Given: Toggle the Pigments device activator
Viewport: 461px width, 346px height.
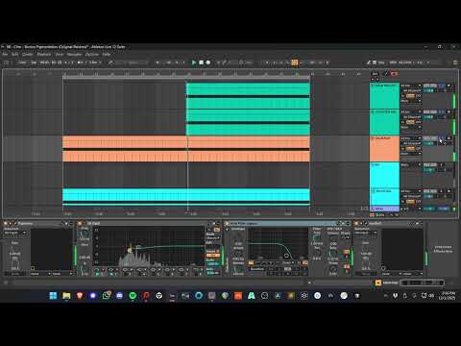Looking at the screenshot, I should pyautogui.click(x=6, y=223).
